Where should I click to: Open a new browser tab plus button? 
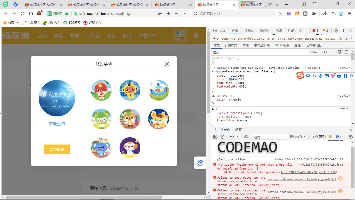286,4
